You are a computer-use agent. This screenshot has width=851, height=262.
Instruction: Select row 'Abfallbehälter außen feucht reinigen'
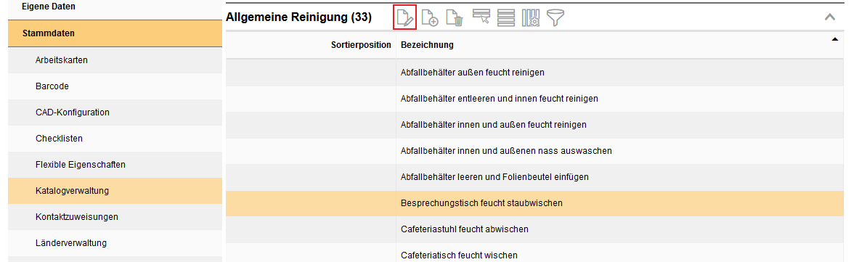[534, 72]
